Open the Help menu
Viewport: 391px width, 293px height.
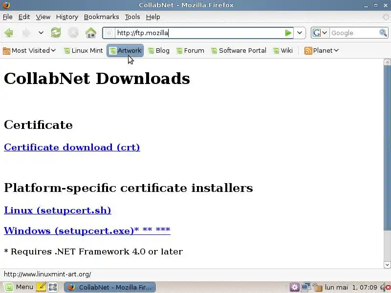[x=153, y=17]
